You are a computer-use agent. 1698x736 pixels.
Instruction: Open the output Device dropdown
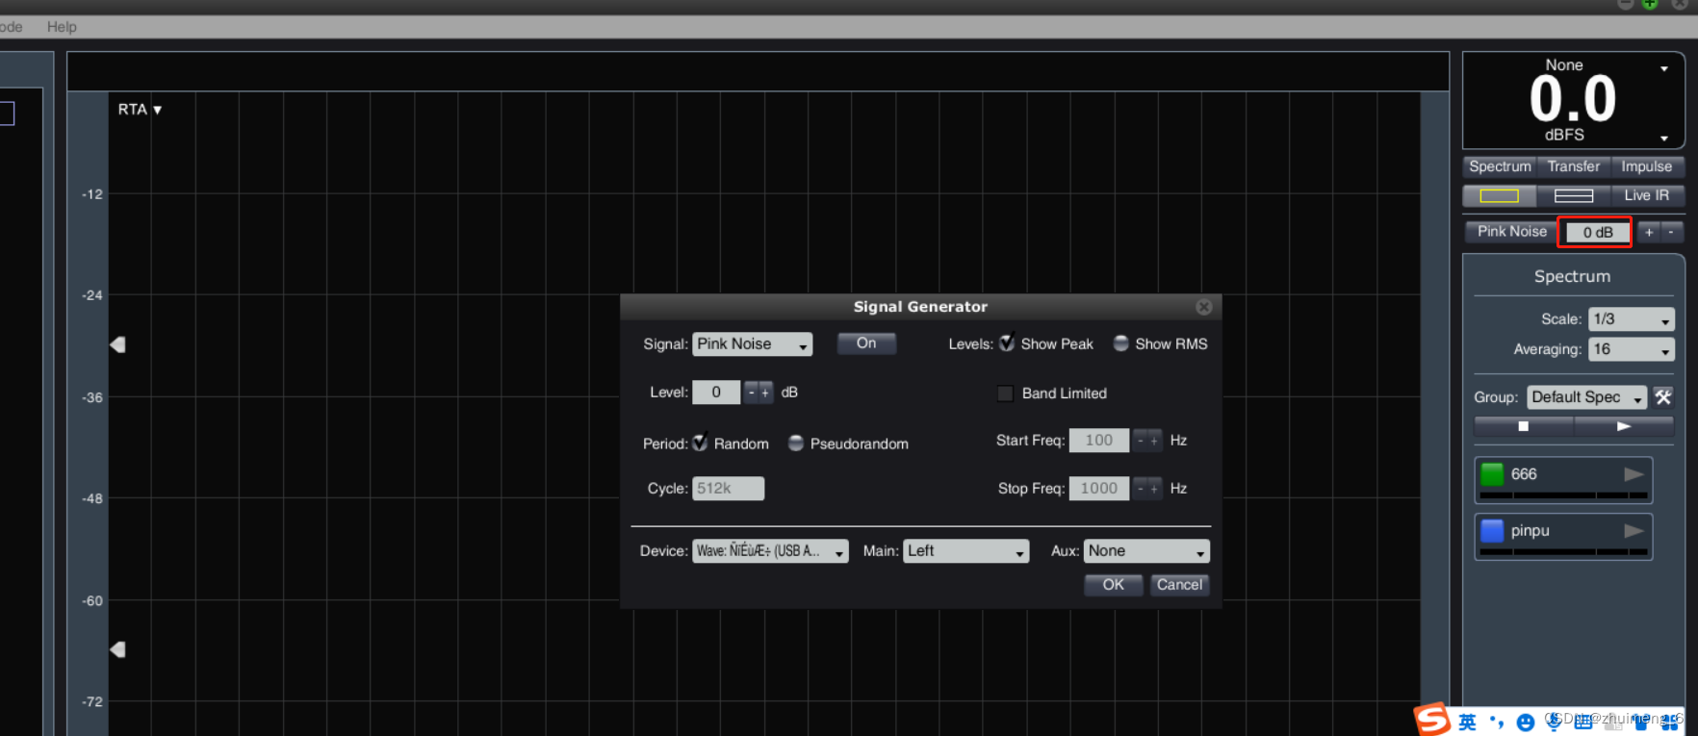[x=770, y=551]
